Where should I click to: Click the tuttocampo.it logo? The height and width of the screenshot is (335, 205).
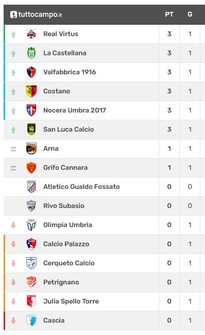click(x=36, y=14)
